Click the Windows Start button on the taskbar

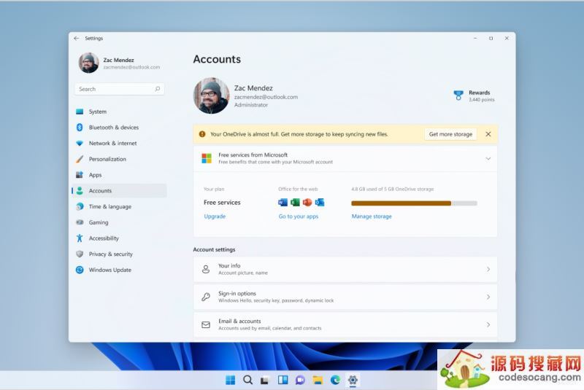(x=230, y=380)
